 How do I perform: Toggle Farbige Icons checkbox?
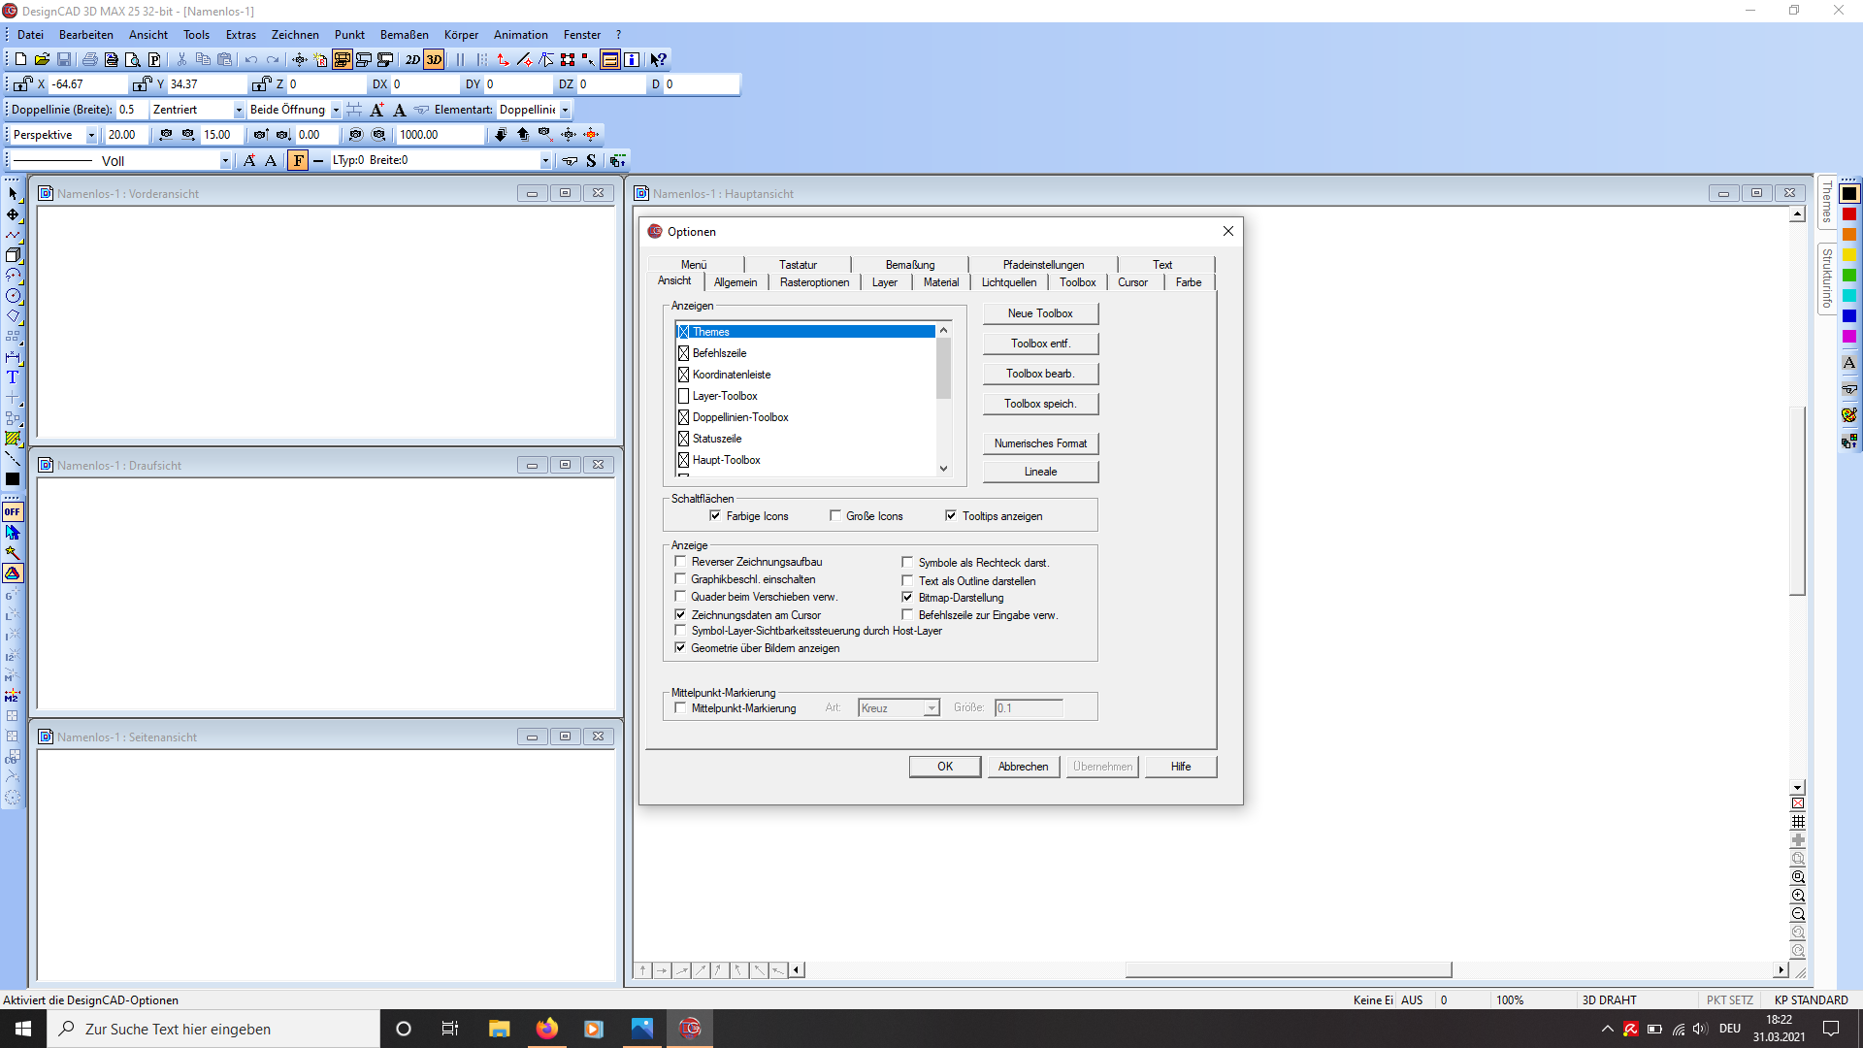point(715,516)
